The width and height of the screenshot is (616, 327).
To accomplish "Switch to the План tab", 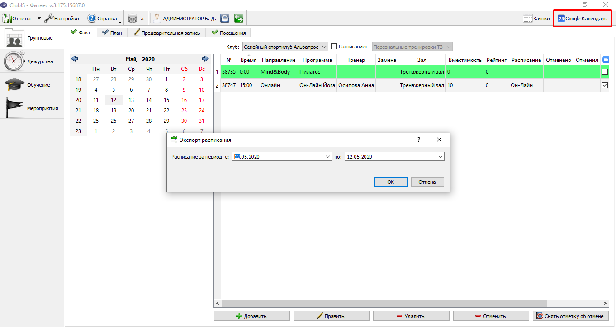I will (x=112, y=33).
